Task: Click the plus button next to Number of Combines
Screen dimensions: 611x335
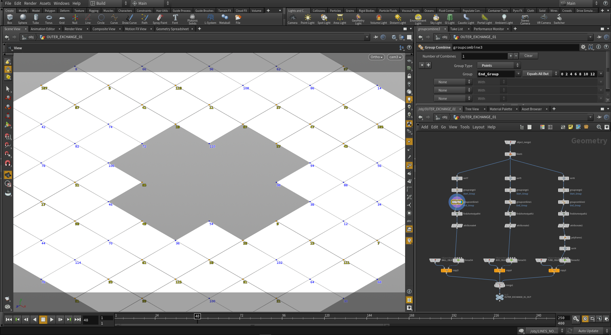Action: 510,56
